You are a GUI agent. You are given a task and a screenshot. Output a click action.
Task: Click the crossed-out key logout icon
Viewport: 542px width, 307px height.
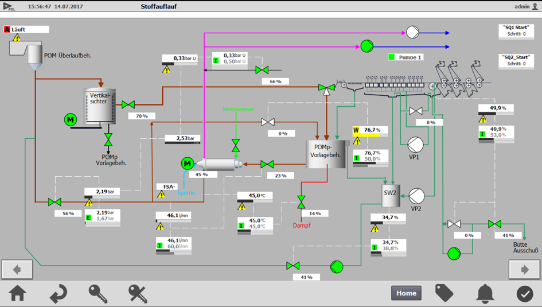coord(138,293)
